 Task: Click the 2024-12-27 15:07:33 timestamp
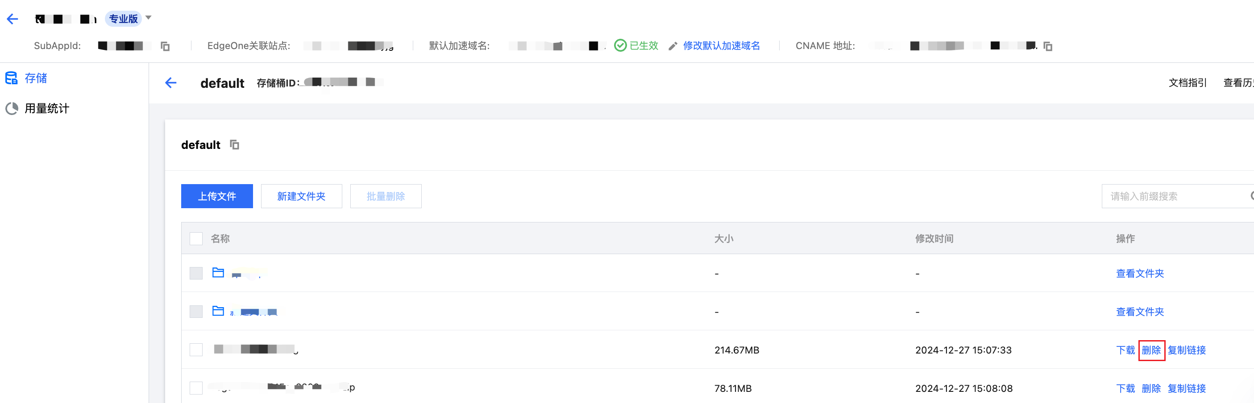point(963,350)
